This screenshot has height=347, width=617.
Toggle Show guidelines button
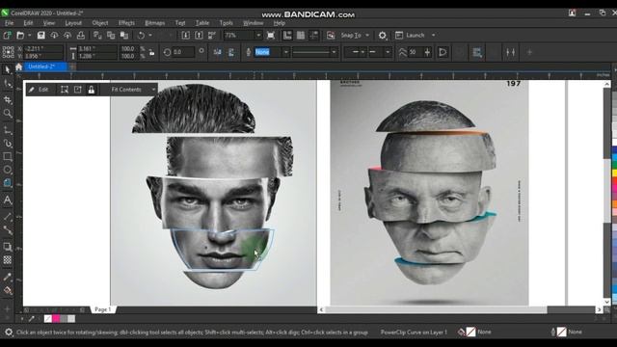(x=314, y=36)
